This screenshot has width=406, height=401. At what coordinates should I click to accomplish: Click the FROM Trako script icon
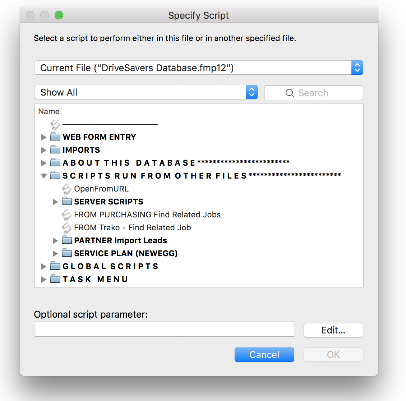66,228
